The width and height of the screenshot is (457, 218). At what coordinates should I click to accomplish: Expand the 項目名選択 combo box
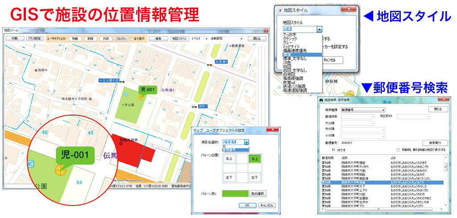point(246,142)
